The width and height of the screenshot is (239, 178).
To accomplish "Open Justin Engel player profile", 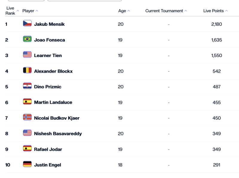I will coord(48,165).
